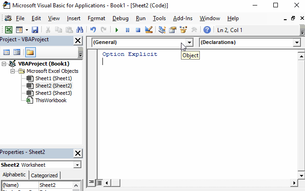
Task: Click View Microsoft Excel toolbar icon
Action: pos(9,30)
